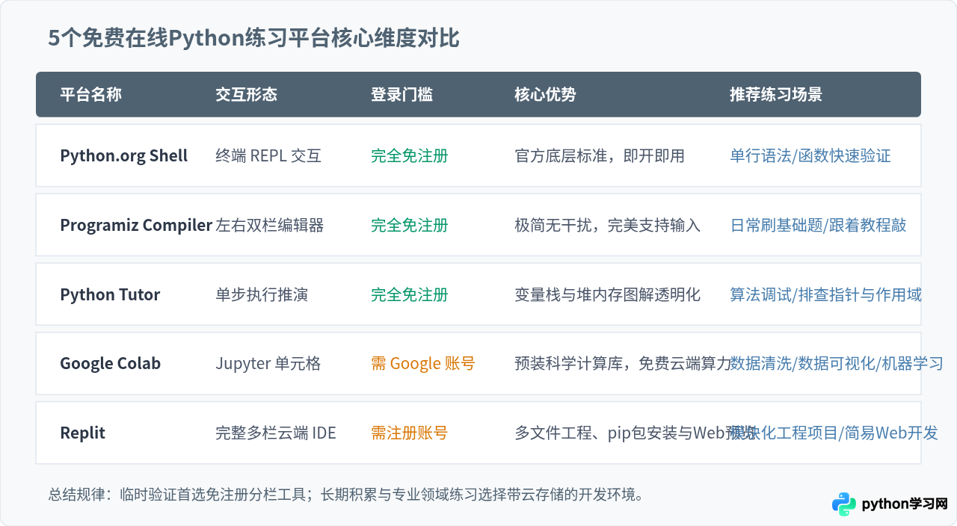Open the '日常刷基础题/跟着教程敲' link text

point(818,226)
